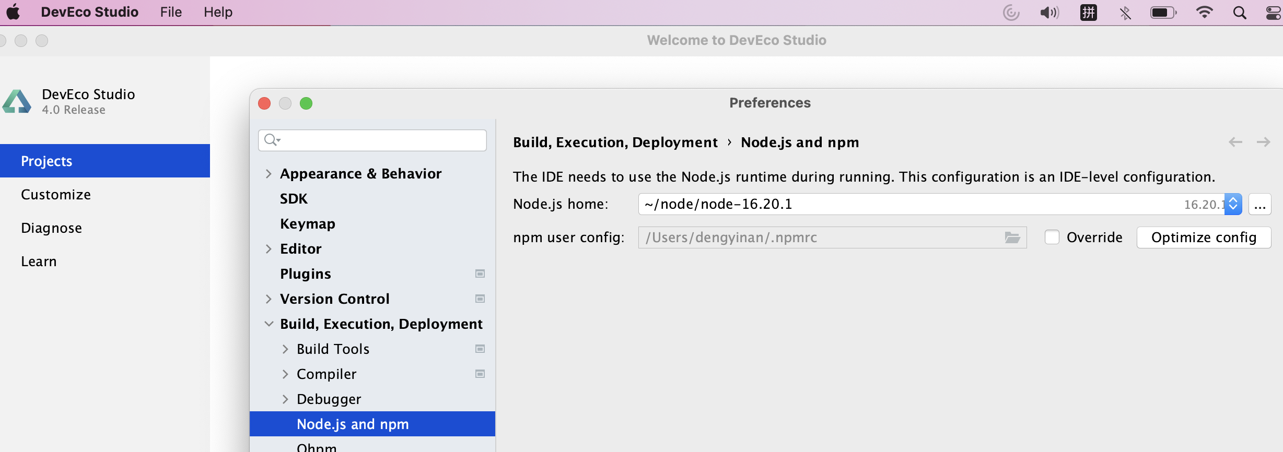Click the Preferences search field

click(372, 140)
